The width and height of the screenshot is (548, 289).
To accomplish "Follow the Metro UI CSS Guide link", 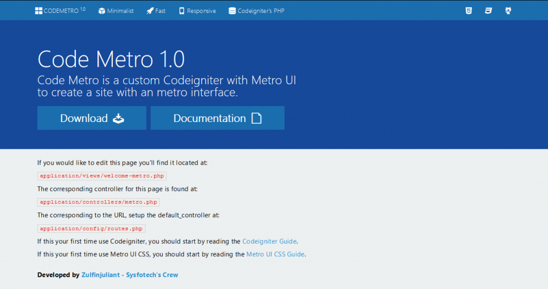I will [276, 254].
